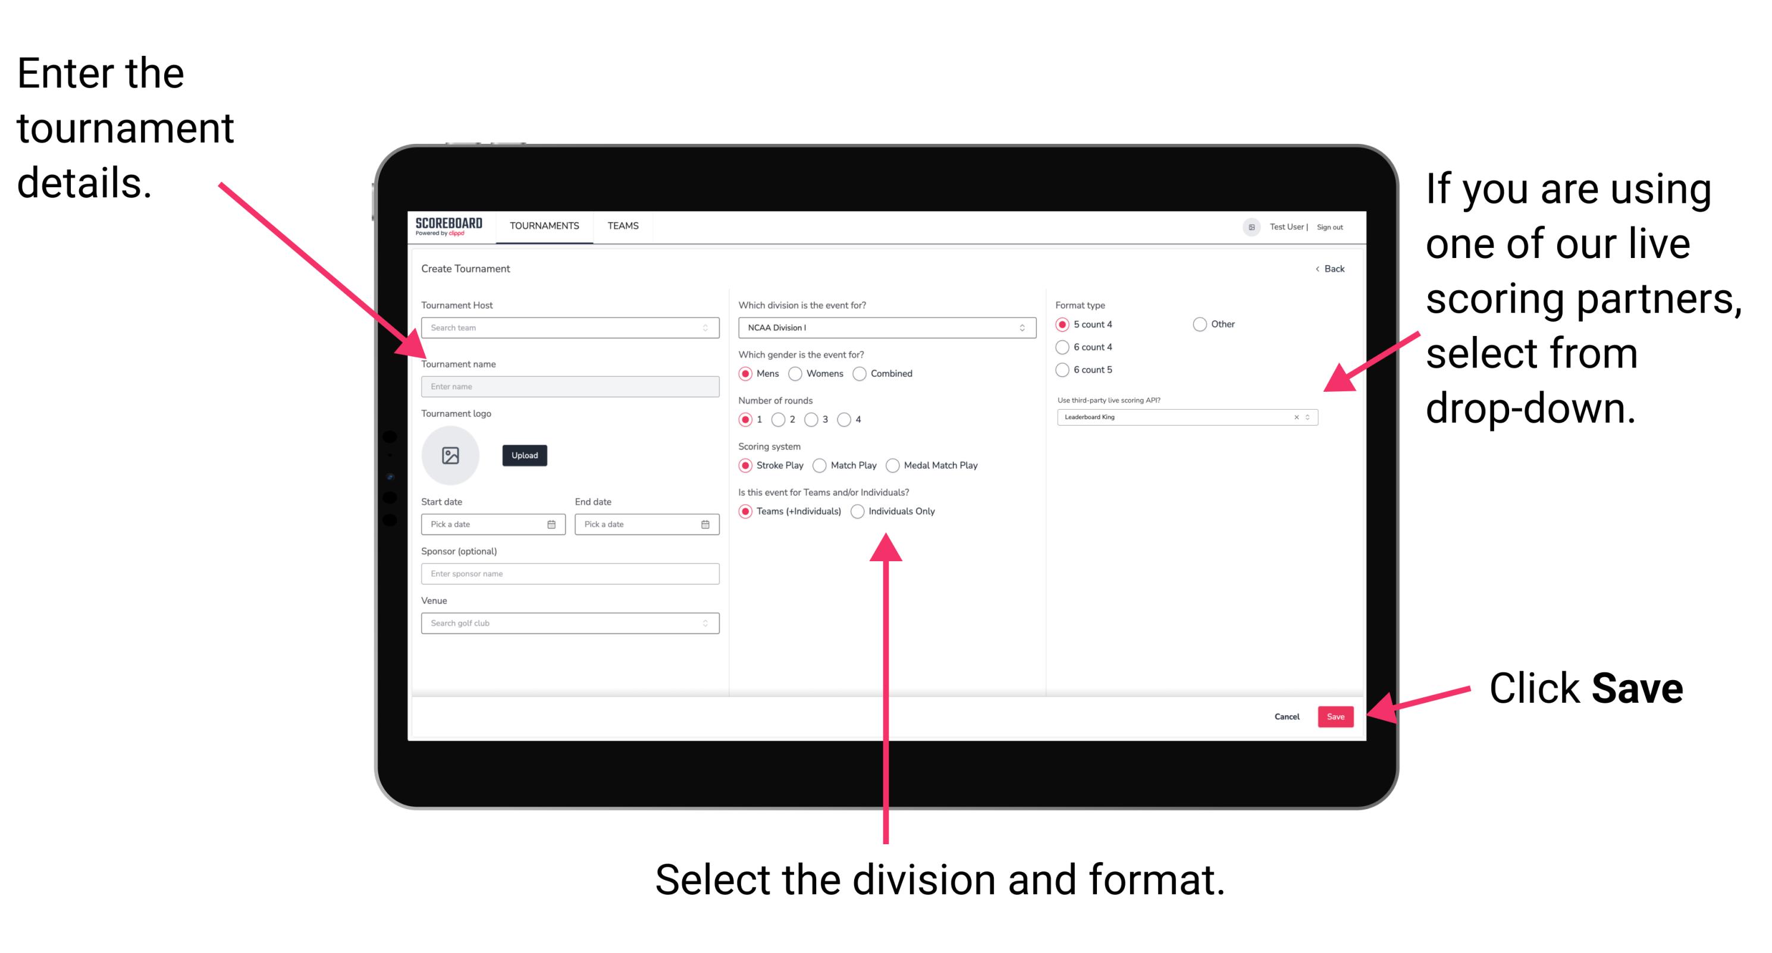Click the Back navigation icon
Image resolution: width=1772 pixels, height=953 pixels.
[x=1316, y=269]
